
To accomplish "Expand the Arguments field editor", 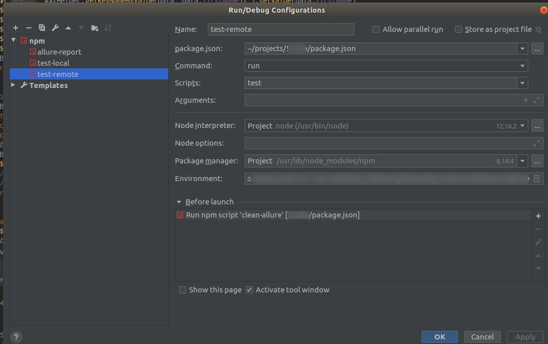I will click(x=536, y=100).
